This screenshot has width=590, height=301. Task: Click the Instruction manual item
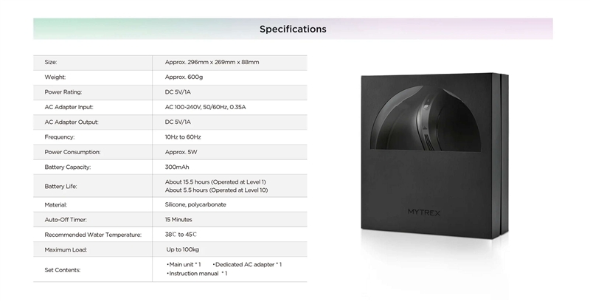click(197, 274)
